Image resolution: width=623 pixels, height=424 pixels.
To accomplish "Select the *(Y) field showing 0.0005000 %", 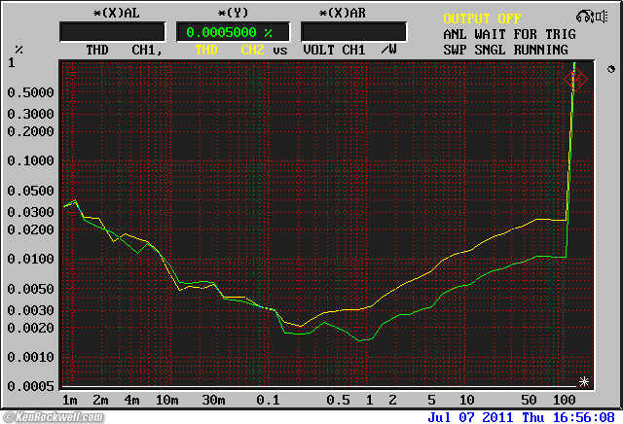I will (x=234, y=32).
